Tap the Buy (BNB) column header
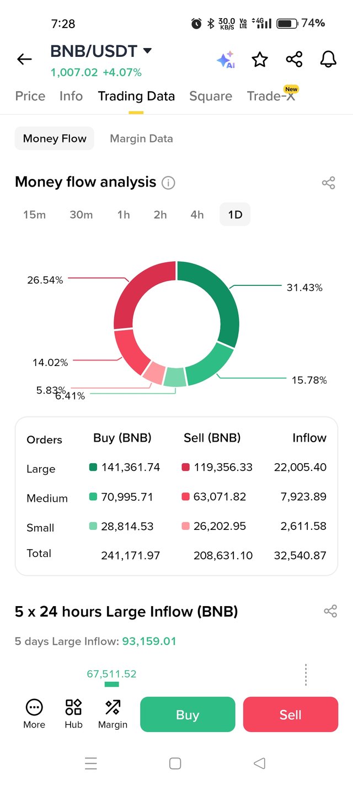This screenshot has height=785, width=353. pos(122,438)
